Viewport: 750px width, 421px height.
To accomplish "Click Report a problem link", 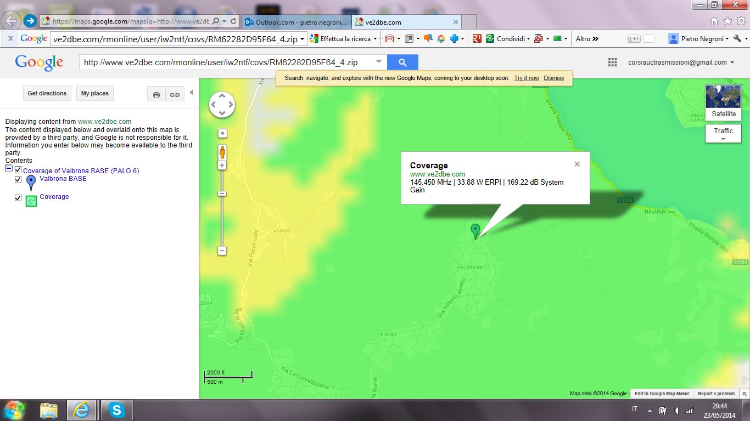I will (x=716, y=394).
